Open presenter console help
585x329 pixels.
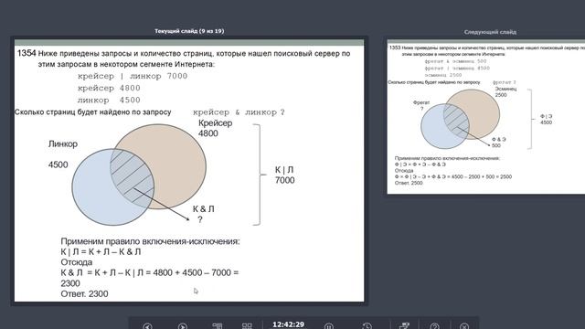435,326
